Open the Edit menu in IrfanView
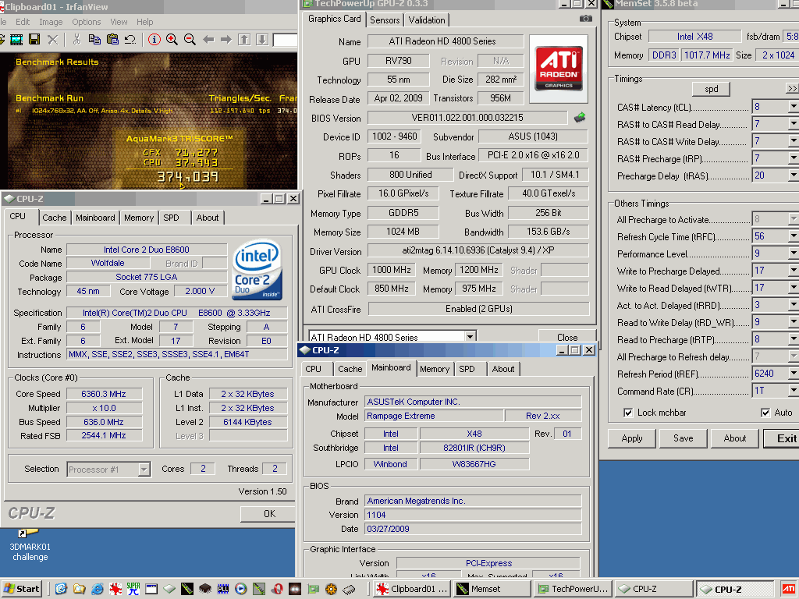 [23, 22]
